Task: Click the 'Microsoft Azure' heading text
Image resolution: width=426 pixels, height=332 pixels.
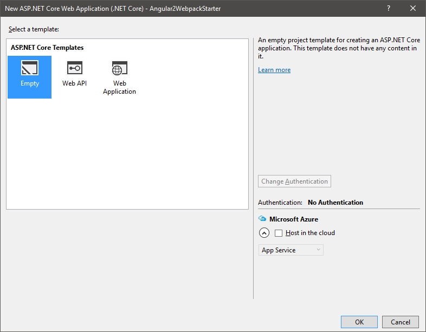Action: tap(294, 219)
